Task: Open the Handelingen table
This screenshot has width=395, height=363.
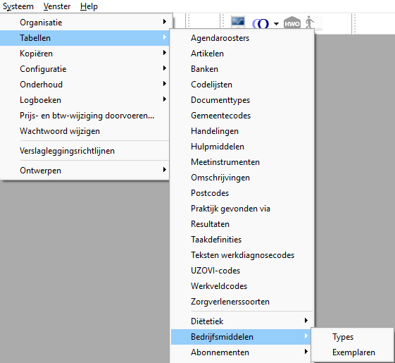Action: point(242,131)
